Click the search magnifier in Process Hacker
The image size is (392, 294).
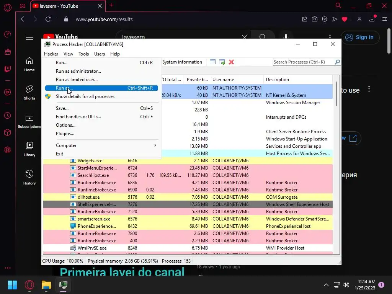tap(337, 62)
